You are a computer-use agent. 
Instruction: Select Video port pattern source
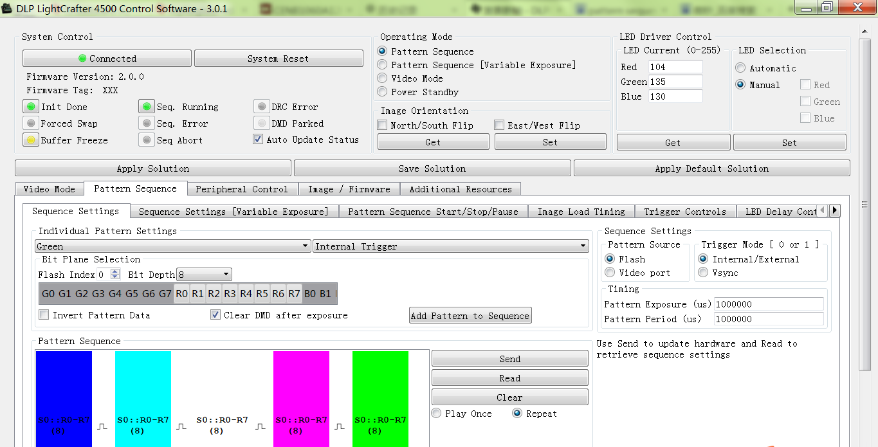tap(610, 273)
